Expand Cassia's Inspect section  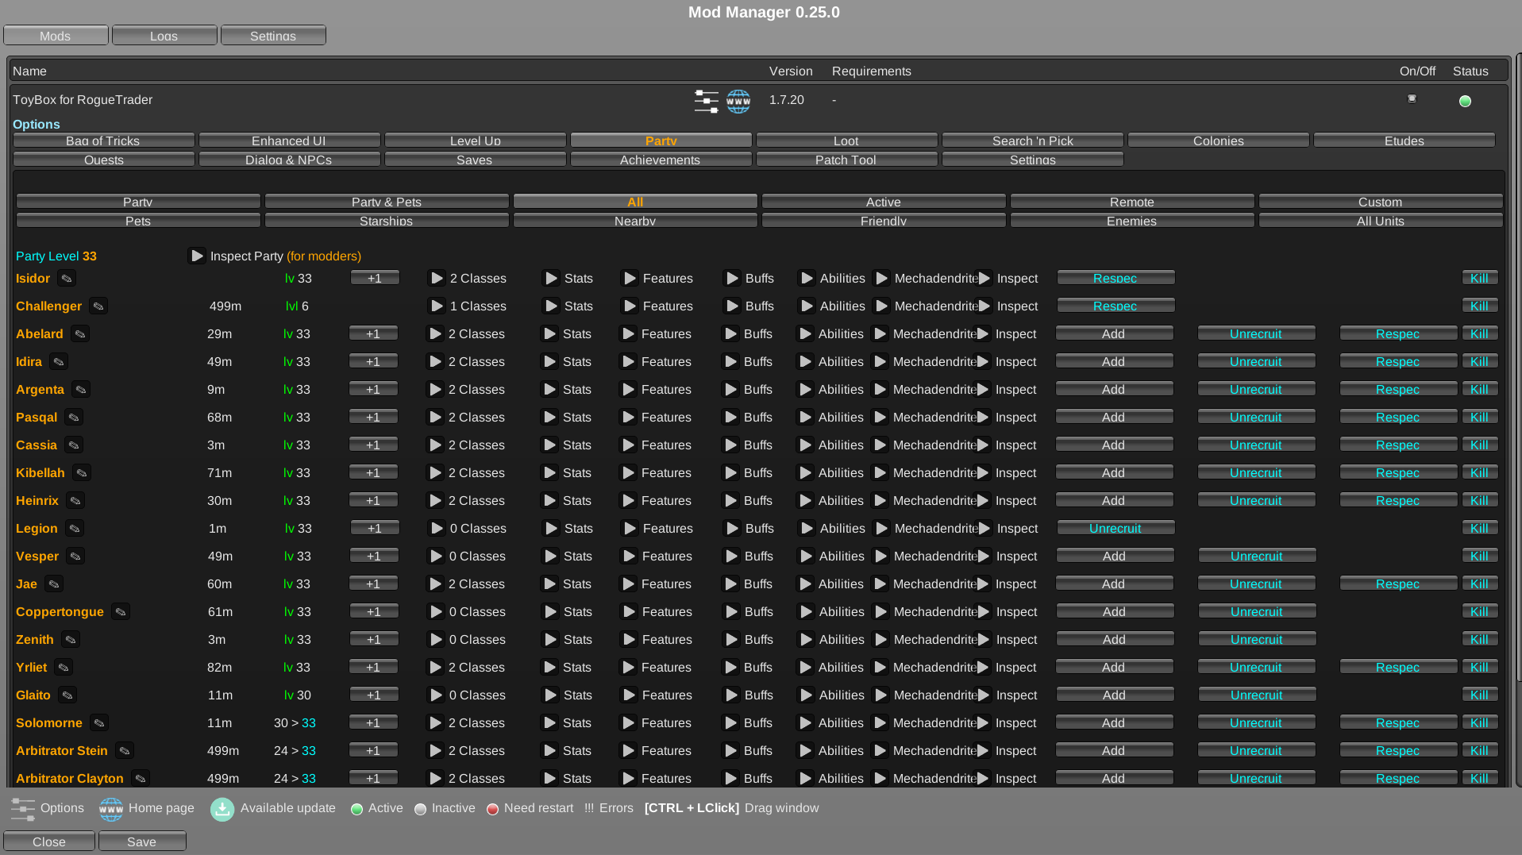tap(982, 445)
